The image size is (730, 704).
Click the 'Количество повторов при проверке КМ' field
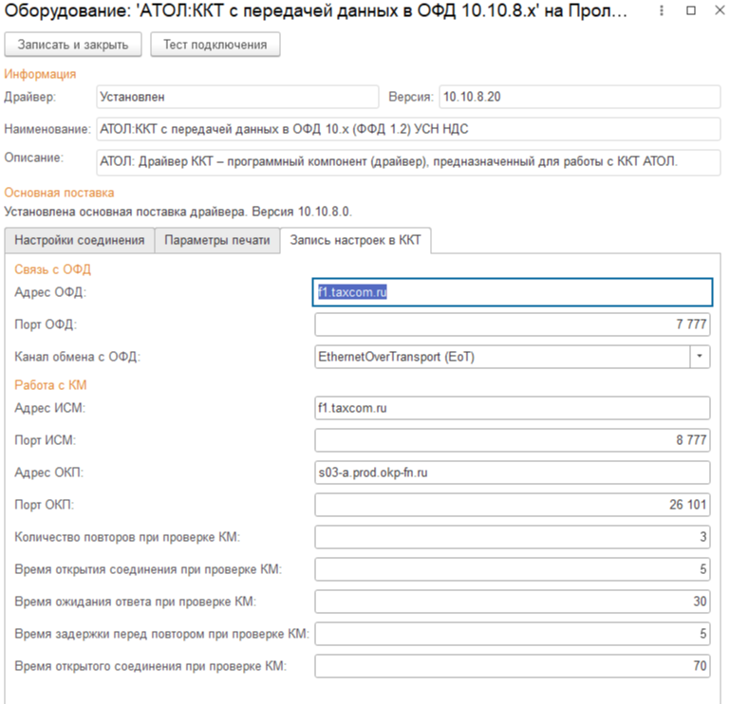tap(513, 537)
